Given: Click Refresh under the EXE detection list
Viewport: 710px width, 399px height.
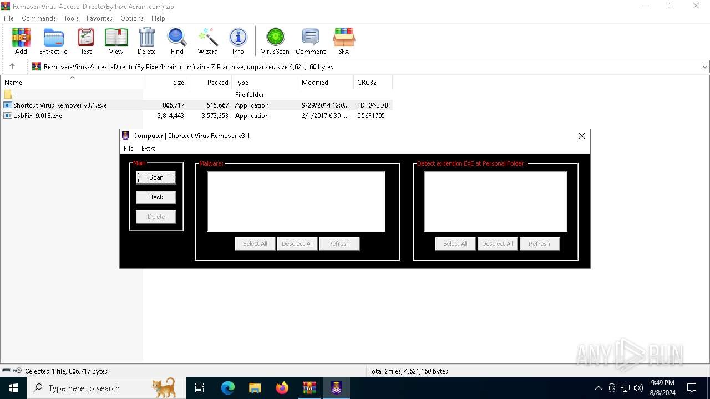Looking at the screenshot, I should [539, 244].
